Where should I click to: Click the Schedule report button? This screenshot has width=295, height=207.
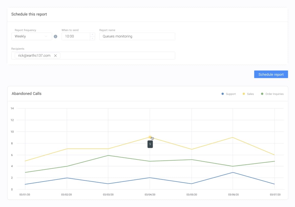coord(271,74)
